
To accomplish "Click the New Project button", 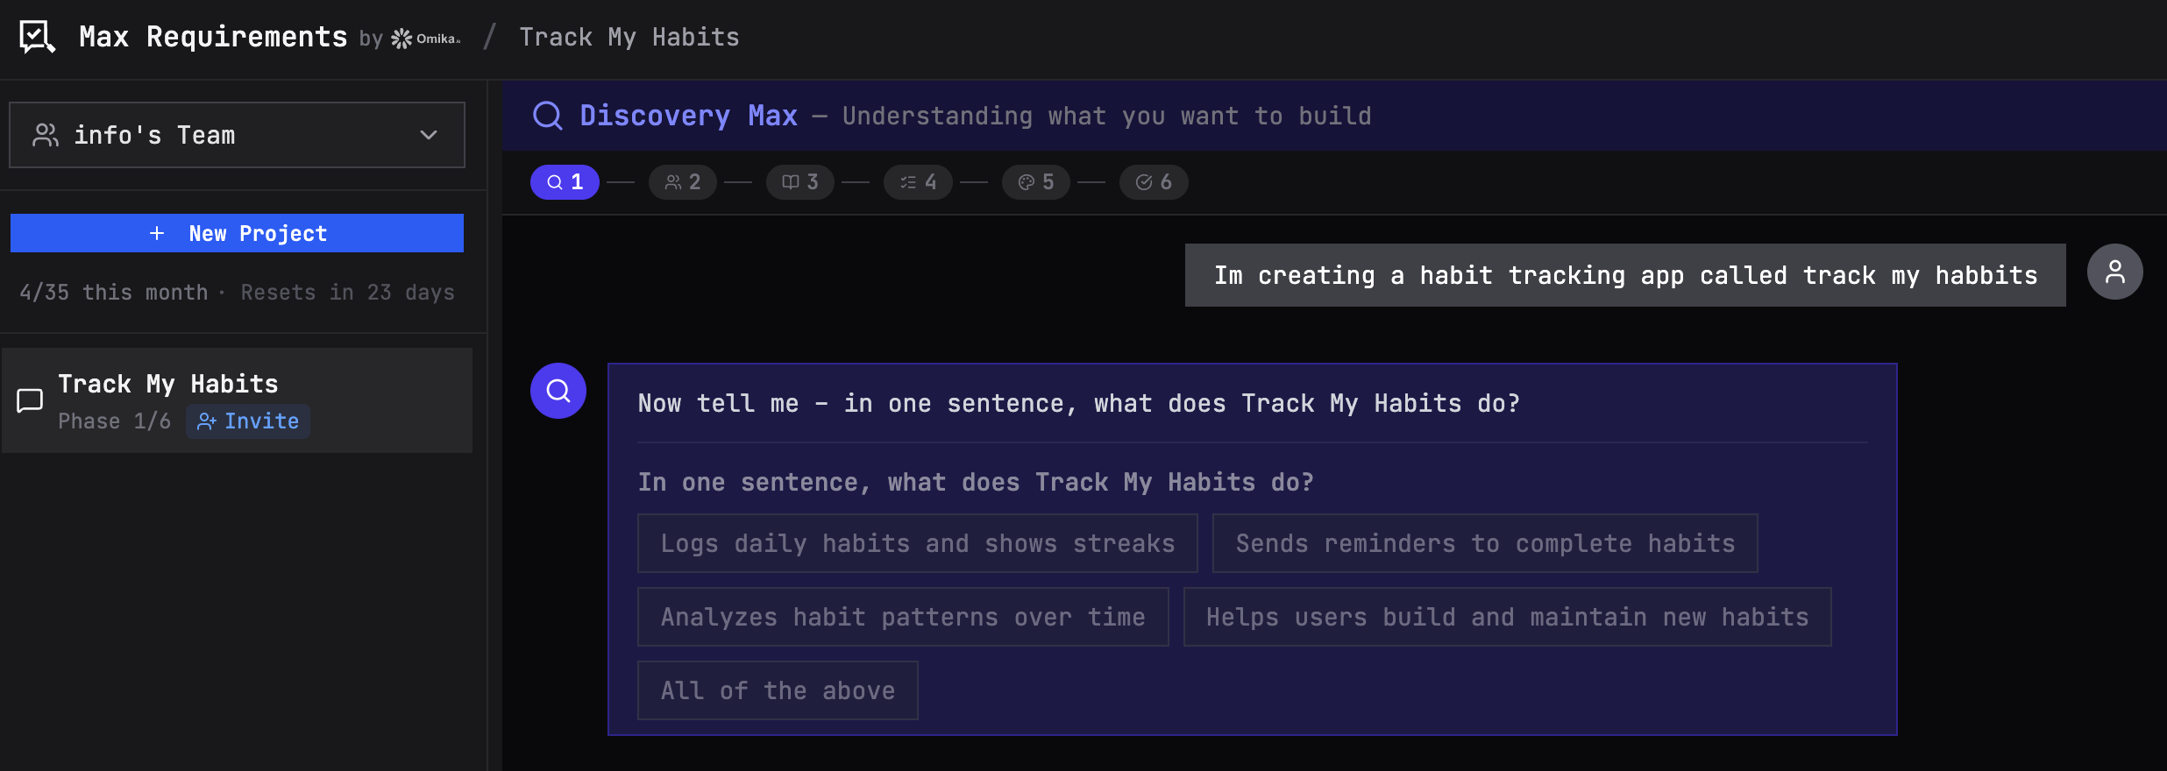I will tap(236, 232).
